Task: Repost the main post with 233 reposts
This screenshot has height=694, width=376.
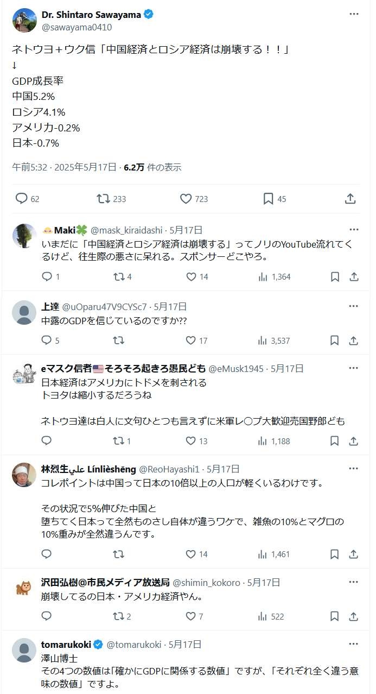Action: [103, 199]
